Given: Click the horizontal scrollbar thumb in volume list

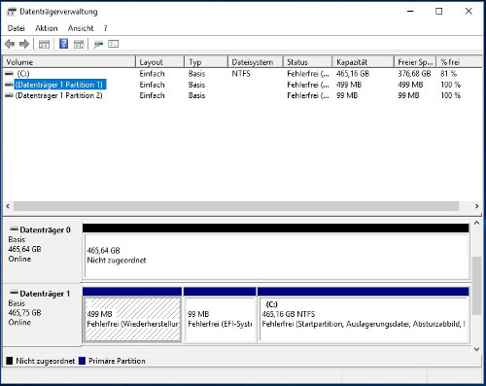Looking at the screenshot, I should [236, 206].
